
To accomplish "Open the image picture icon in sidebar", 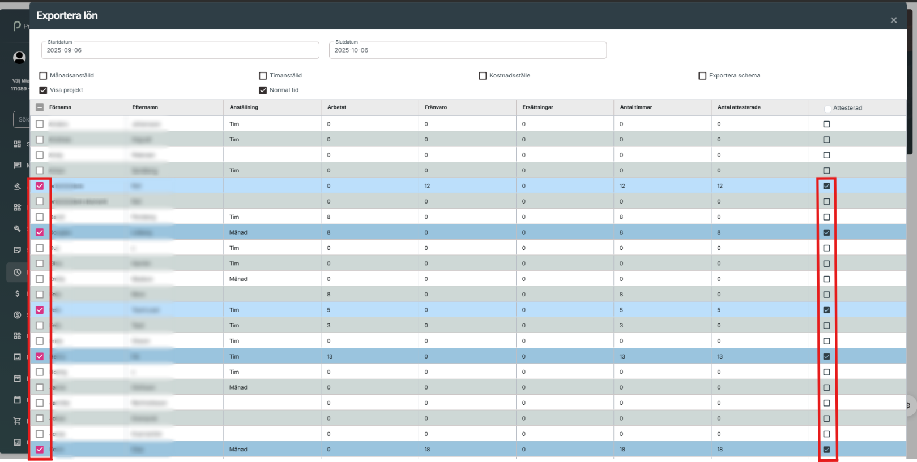I will (x=18, y=357).
